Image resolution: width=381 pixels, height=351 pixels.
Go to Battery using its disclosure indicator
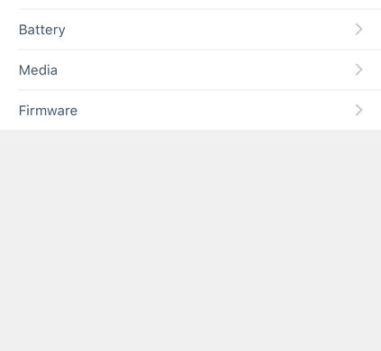pyautogui.click(x=358, y=30)
